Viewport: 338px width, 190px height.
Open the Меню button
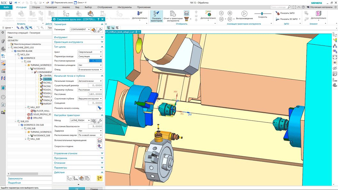(8, 28)
